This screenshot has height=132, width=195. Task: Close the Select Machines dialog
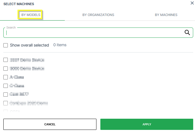pyautogui.click(x=192, y=3)
